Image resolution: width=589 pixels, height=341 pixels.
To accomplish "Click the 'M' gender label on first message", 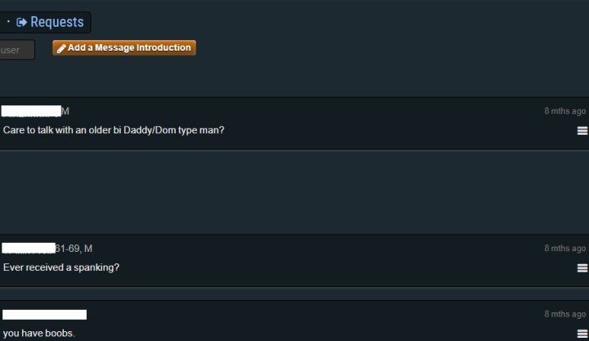I will [65, 111].
